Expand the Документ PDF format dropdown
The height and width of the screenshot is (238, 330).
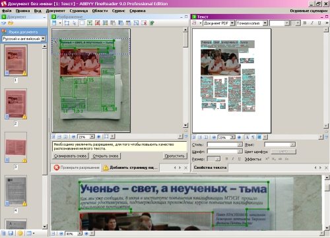(x=232, y=23)
